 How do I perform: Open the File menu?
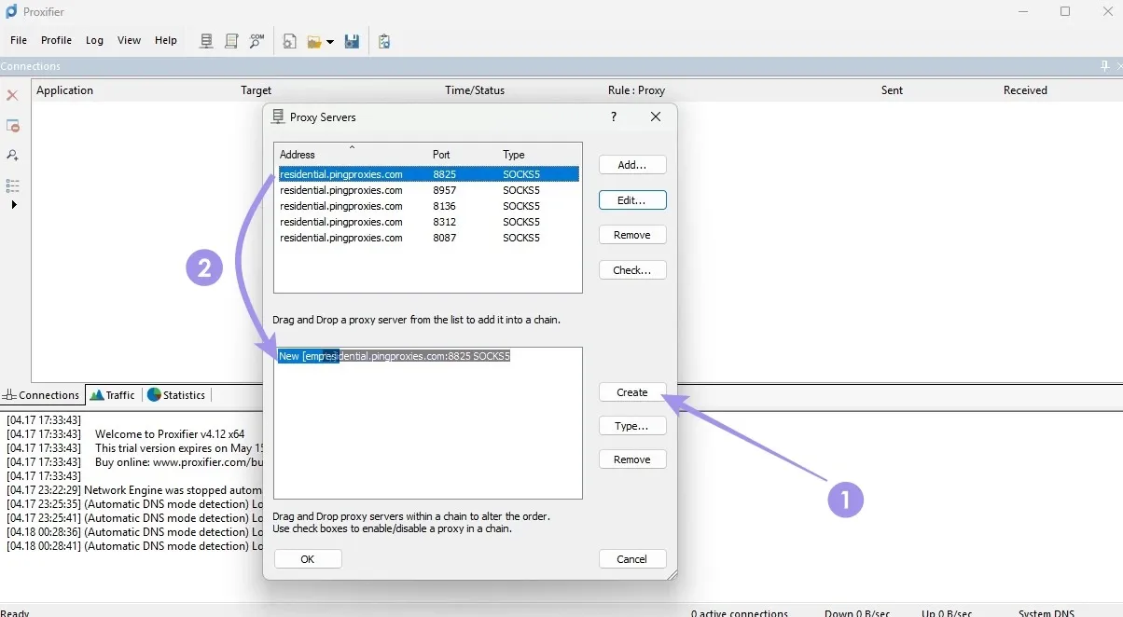19,40
